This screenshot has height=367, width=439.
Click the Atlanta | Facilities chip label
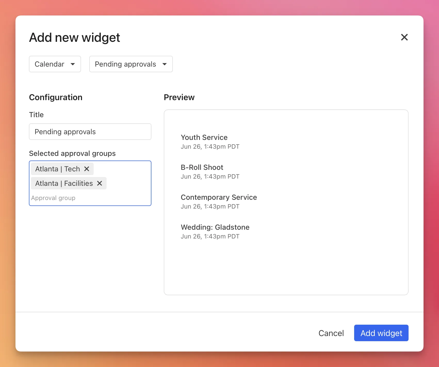click(x=64, y=183)
